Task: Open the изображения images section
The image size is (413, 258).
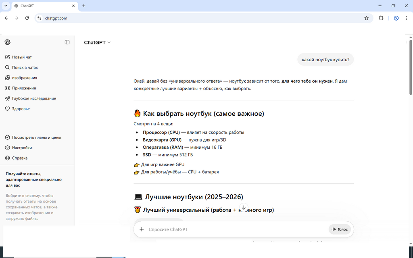Action: tap(24, 78)
